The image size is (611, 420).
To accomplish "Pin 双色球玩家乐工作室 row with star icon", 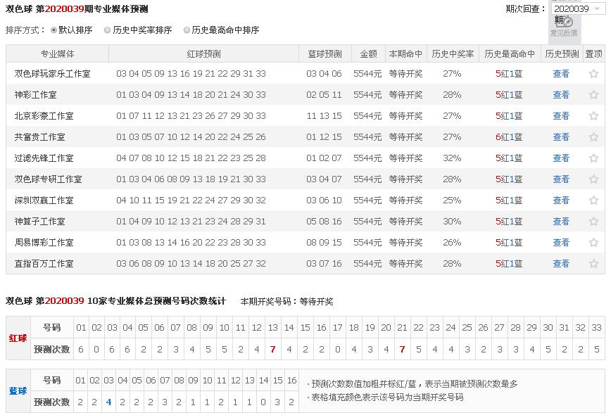I will point(593,74).
